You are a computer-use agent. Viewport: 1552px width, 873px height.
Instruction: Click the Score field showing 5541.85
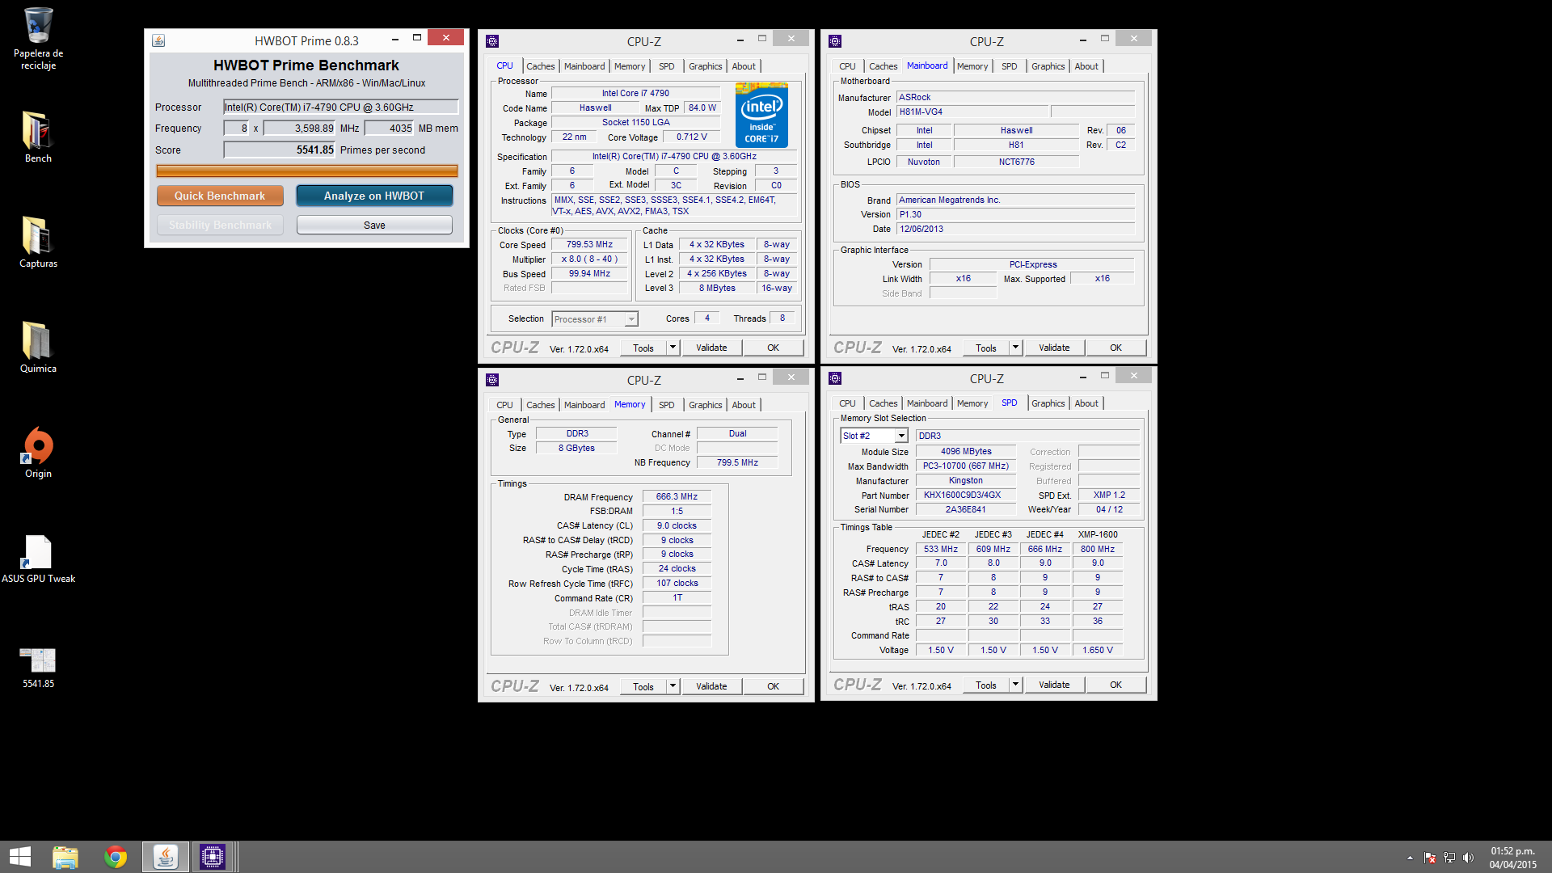280,150
